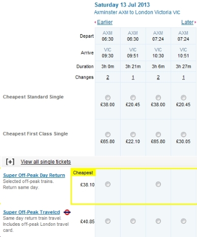The width and height of the screenshot is (197, 237).
Task: Choose £20.45 standard single arriving 09:51
Action: [133, 98]
